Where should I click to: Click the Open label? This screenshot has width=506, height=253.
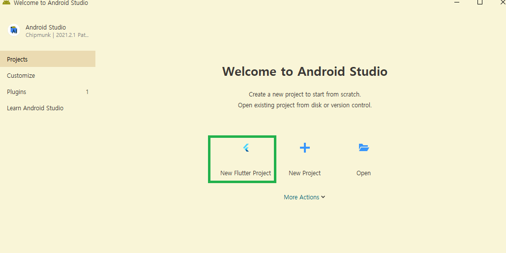[363, 173]
